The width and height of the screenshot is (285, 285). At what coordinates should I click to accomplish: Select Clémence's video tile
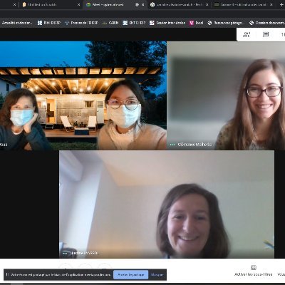[226, 95]
